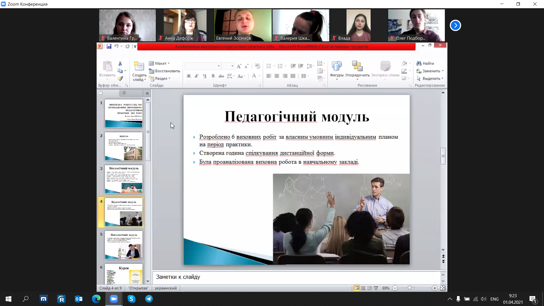
Task: Click the Cut scissors icon
Action: 120,63
